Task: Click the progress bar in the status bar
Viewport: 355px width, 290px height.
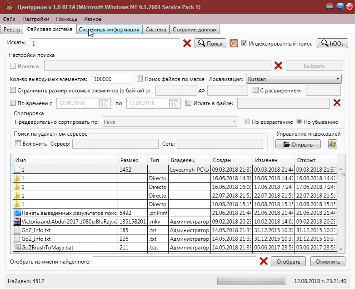Action: click(x=251, y=281)
